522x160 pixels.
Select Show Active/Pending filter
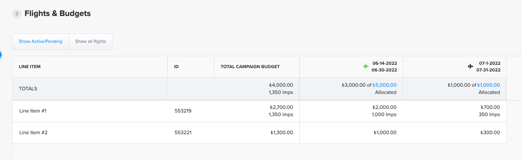pyautogui.click(x=41, y=41)
